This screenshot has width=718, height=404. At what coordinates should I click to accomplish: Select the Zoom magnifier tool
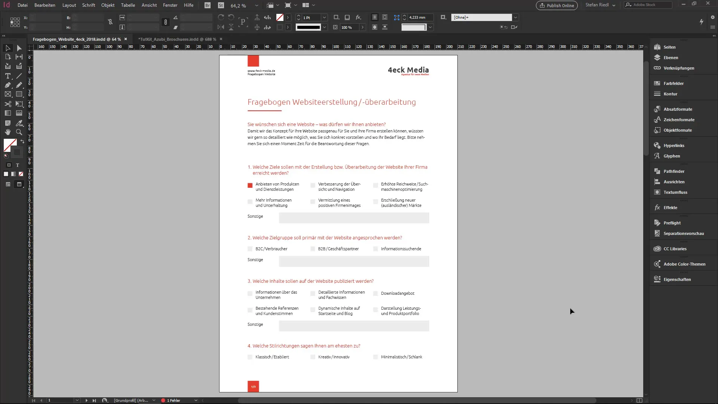[x=19, y=132]
